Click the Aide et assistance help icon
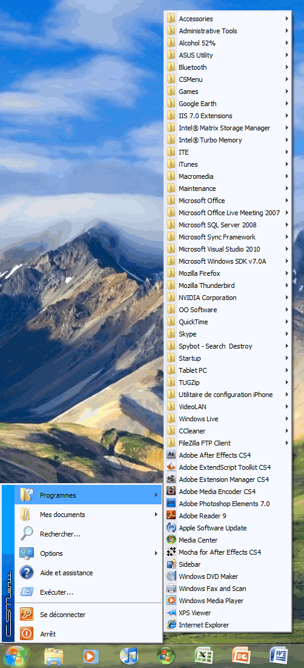The width and height of the screenshot is (304, 668). [27, 573]
